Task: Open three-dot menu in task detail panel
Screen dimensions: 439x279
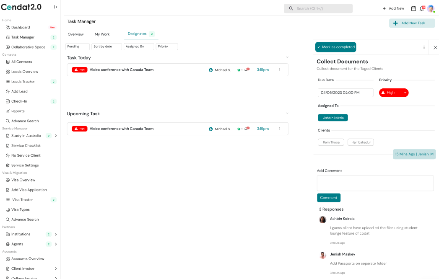Action: point(424,47)
